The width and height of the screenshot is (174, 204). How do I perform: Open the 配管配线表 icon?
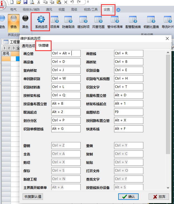[x=133, y=20]
